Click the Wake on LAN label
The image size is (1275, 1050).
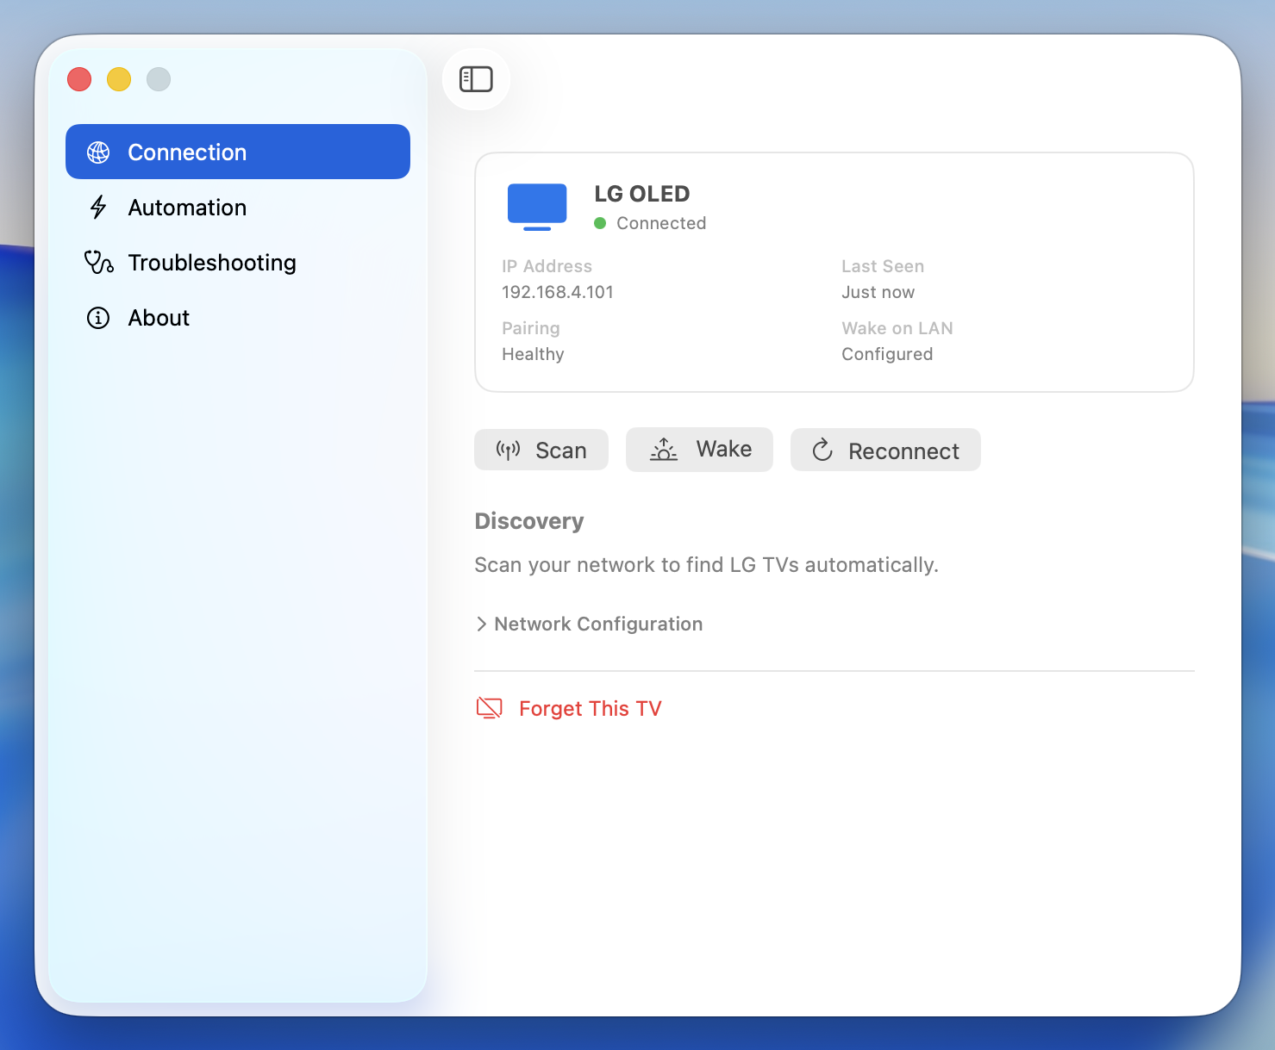(x=897, y=328)
